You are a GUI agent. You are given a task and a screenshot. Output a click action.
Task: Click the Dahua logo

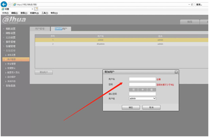[x=14, y=20]
